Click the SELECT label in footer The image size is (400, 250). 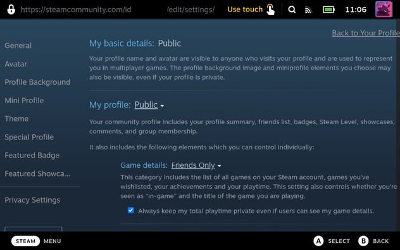pos(339,241)
